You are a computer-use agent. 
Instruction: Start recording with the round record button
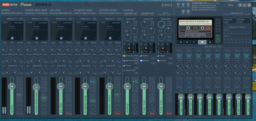(210, 42)
